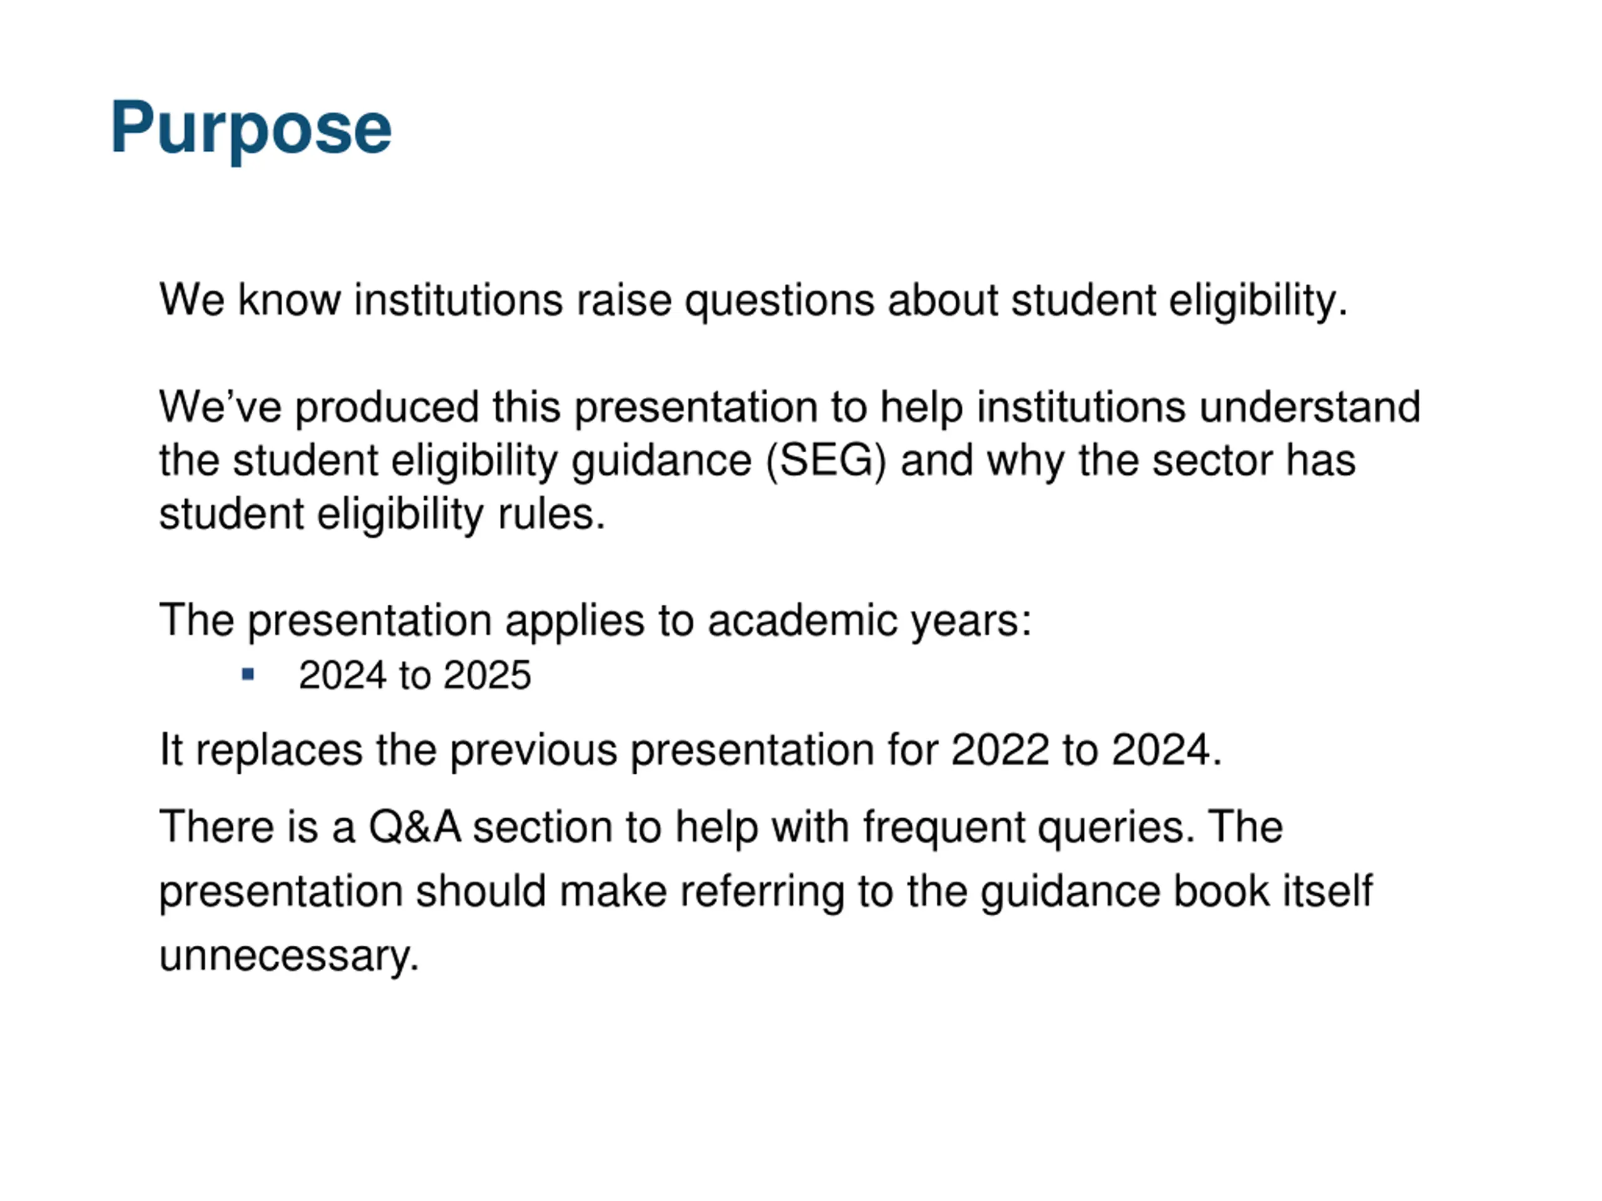Viewport: 1602px width, 1201px height.
Task: Click the blue square bullet marker
Action: [248, 675]
